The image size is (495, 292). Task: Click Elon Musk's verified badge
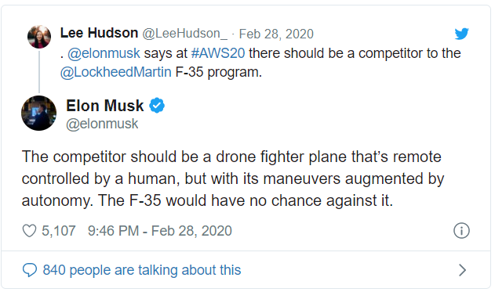pos(157,105)
